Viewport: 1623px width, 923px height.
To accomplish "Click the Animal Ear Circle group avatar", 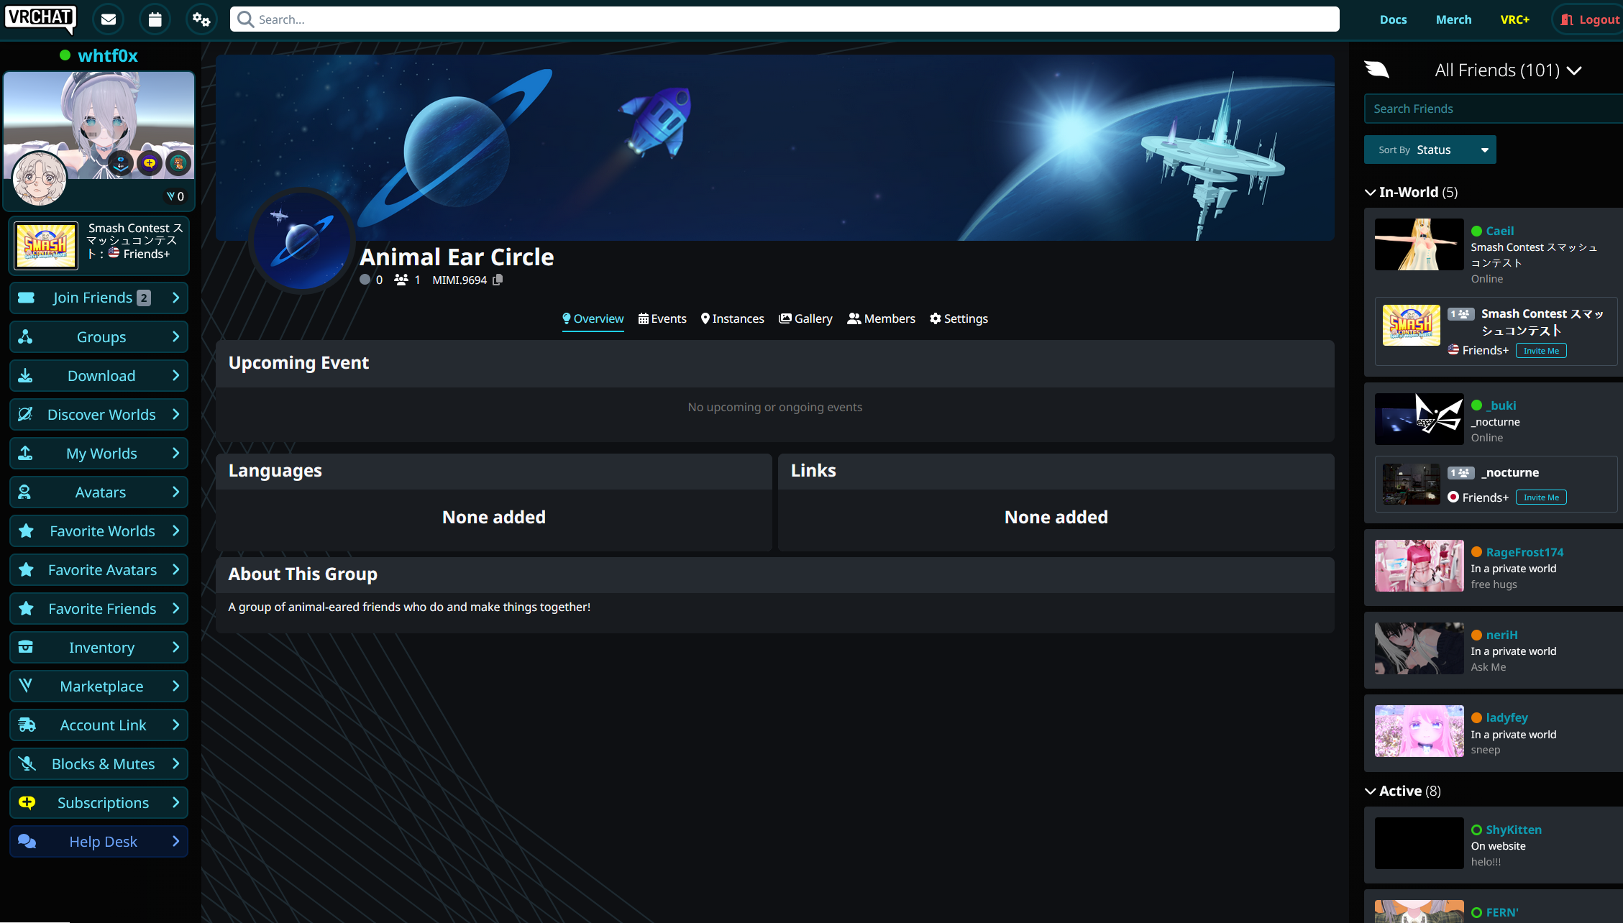I will [x=302, y=241].
